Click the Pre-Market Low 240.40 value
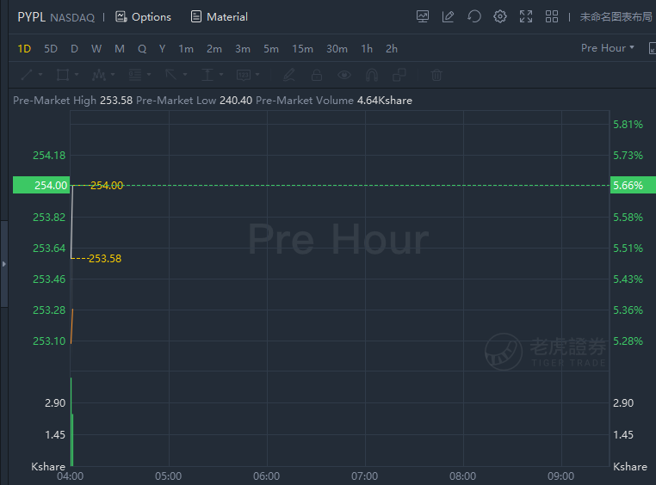 pos(236,101)
